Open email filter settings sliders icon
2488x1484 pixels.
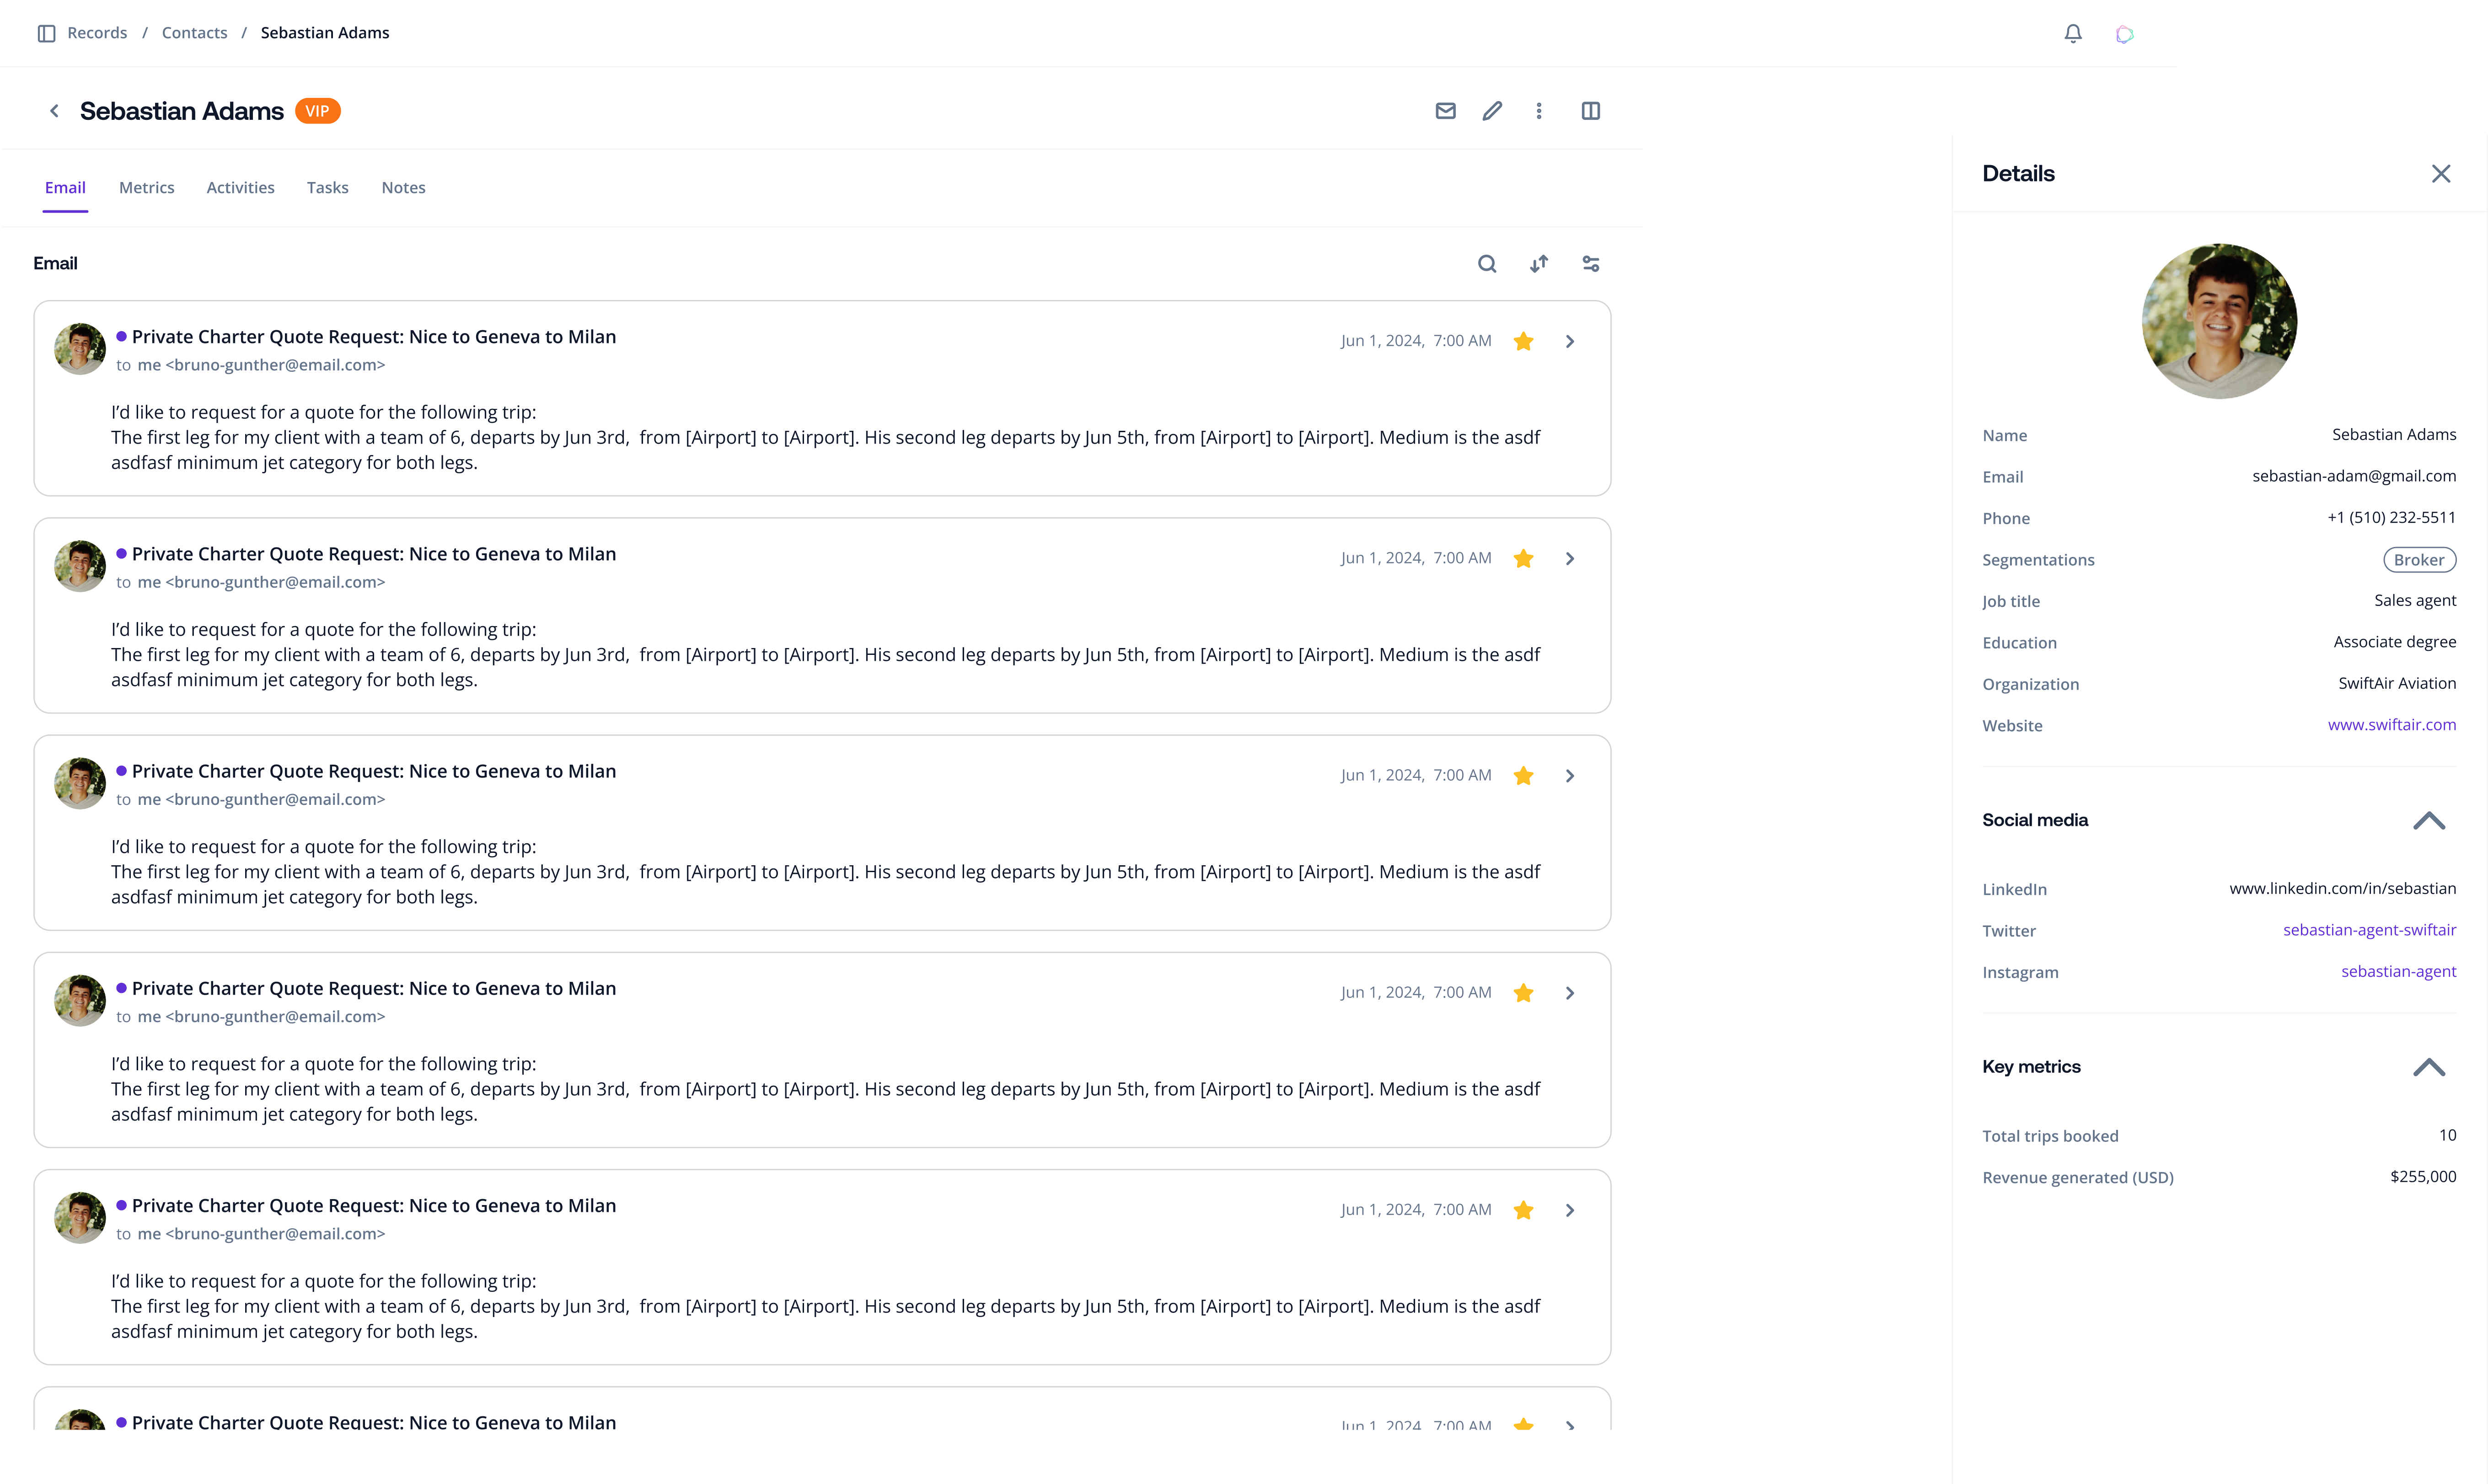(x=1591, y=264)
